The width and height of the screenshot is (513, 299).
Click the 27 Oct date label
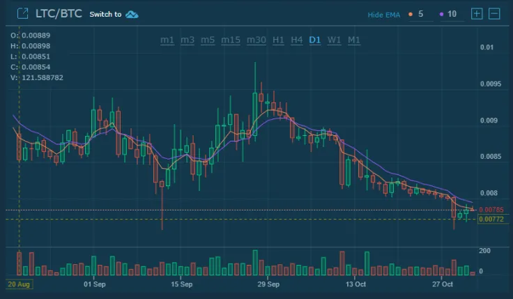(443, 284)
